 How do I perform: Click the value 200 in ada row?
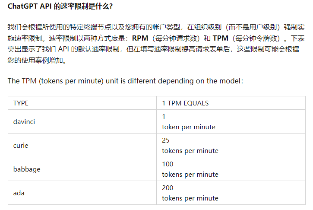coord(168,188)
